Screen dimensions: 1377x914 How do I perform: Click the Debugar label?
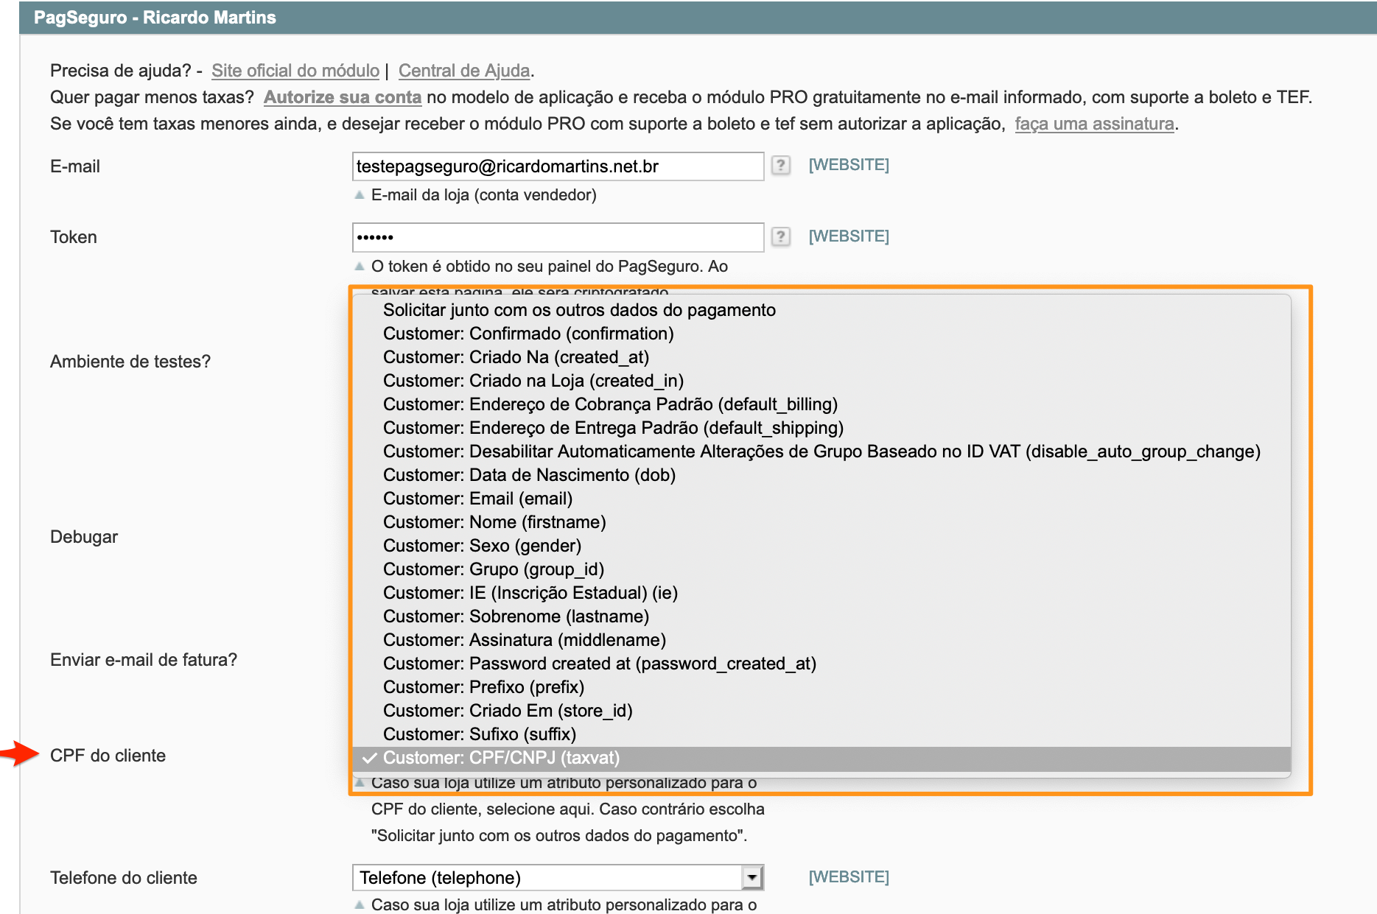click(x=84, y=537)
